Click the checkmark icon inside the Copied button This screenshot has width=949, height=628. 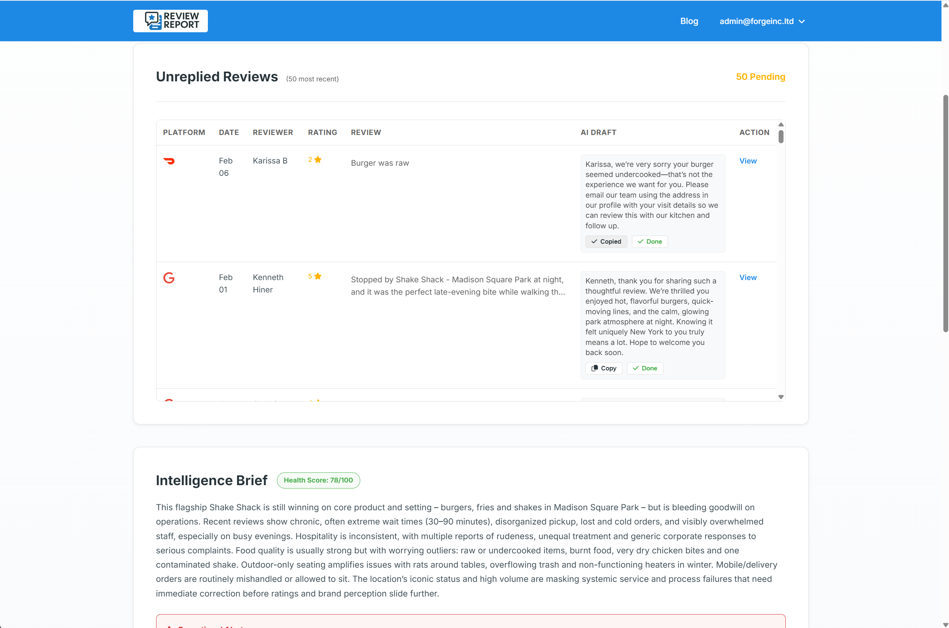[596, 241]
